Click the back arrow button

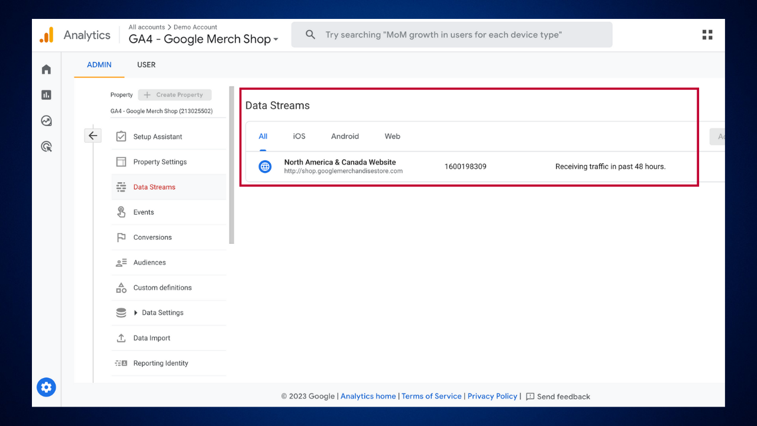click(93, 135)
